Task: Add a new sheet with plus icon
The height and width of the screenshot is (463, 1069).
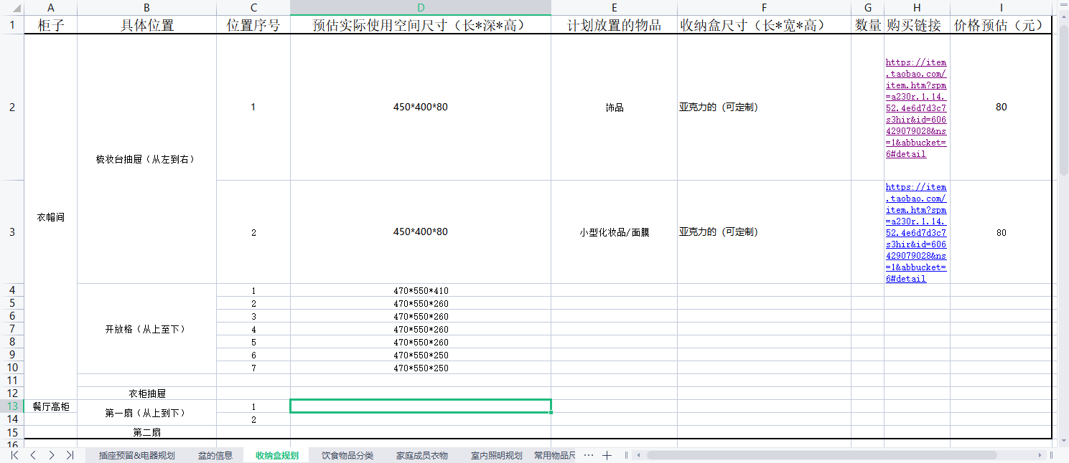Action: coord(607,455)
